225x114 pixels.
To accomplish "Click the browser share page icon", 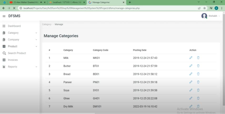I will tap(199, 8).
